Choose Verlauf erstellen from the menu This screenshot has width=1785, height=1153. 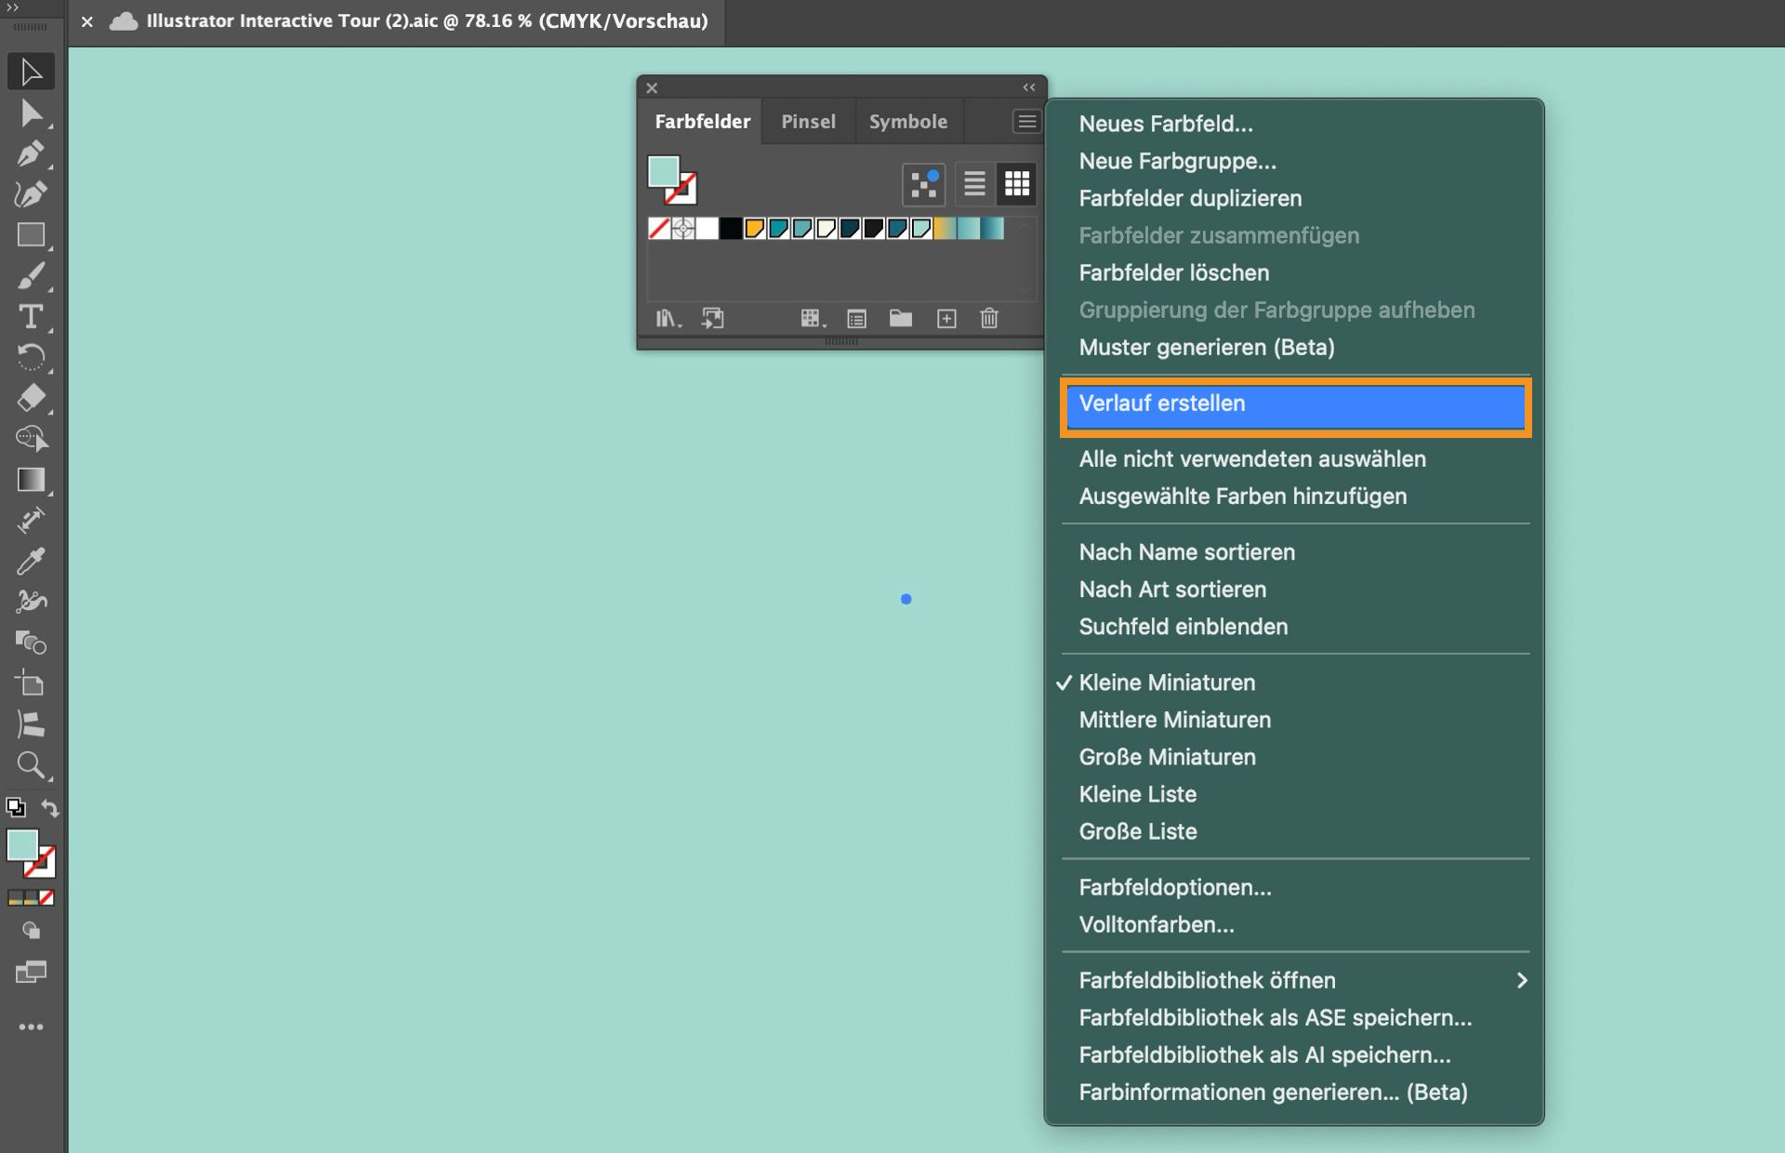[x=1162, y=404]
